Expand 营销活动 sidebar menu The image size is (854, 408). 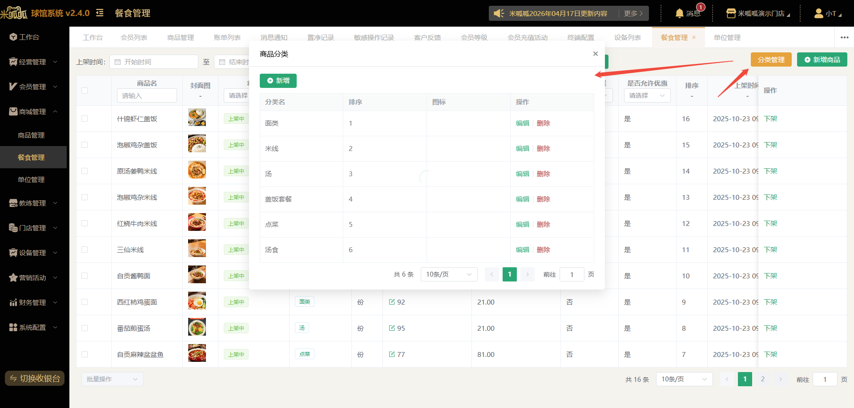(33, 277)
